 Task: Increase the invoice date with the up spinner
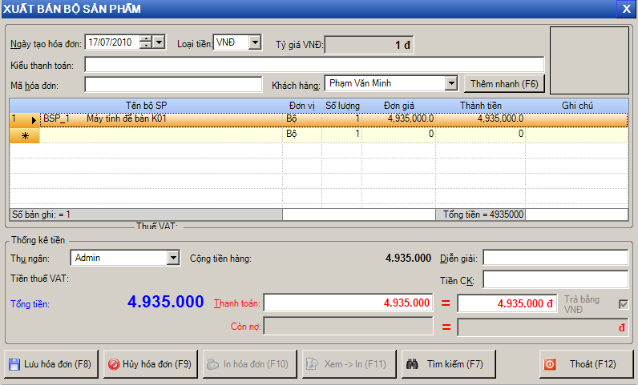[146, 38]
